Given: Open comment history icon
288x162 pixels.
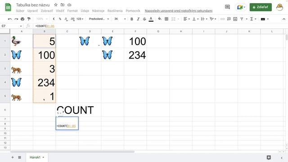Looking at the screenshot, I should (227, 7).
